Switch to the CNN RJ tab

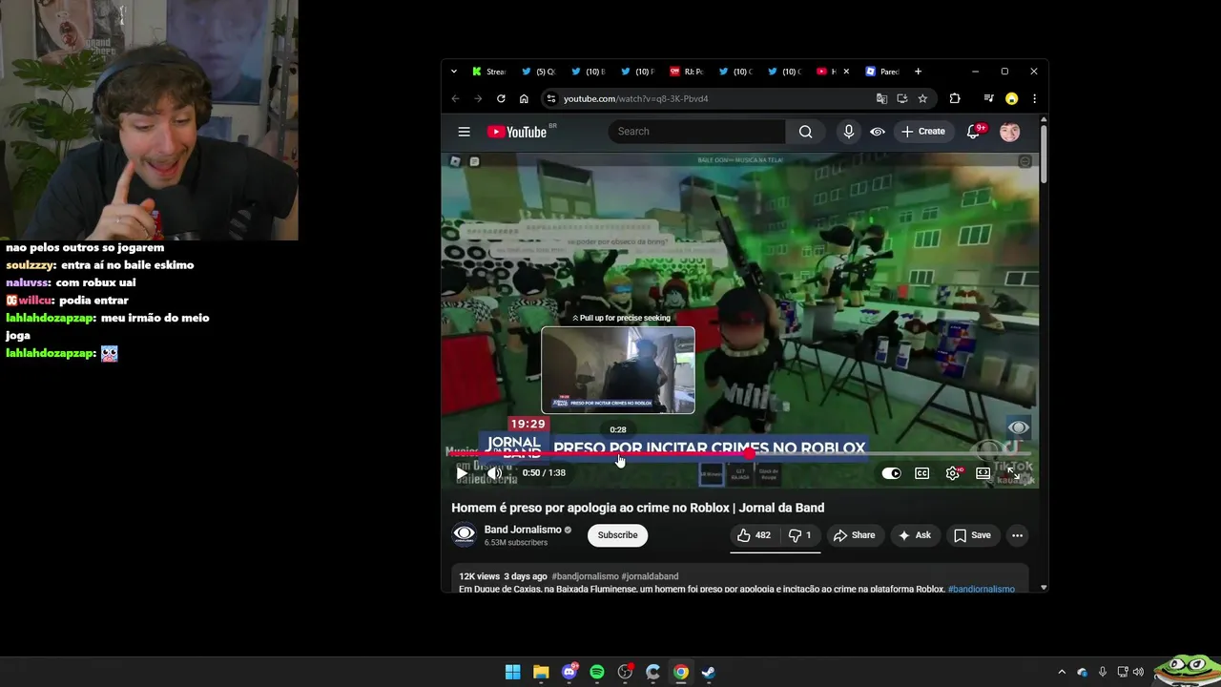687,72
